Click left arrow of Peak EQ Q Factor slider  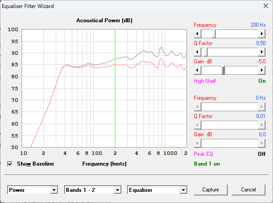pyautogui.click(x=197, y=125)
